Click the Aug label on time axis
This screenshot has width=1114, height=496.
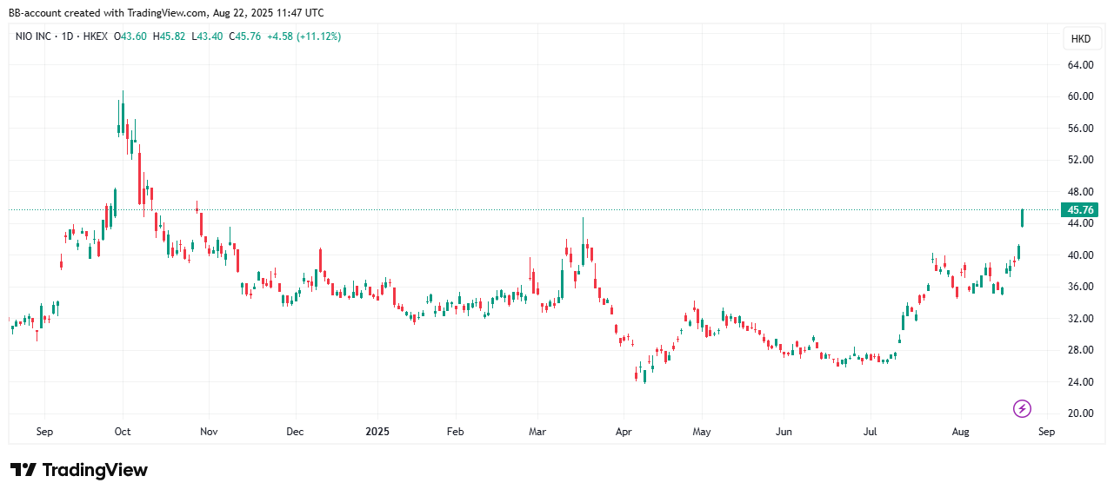[x=960, y=432]
